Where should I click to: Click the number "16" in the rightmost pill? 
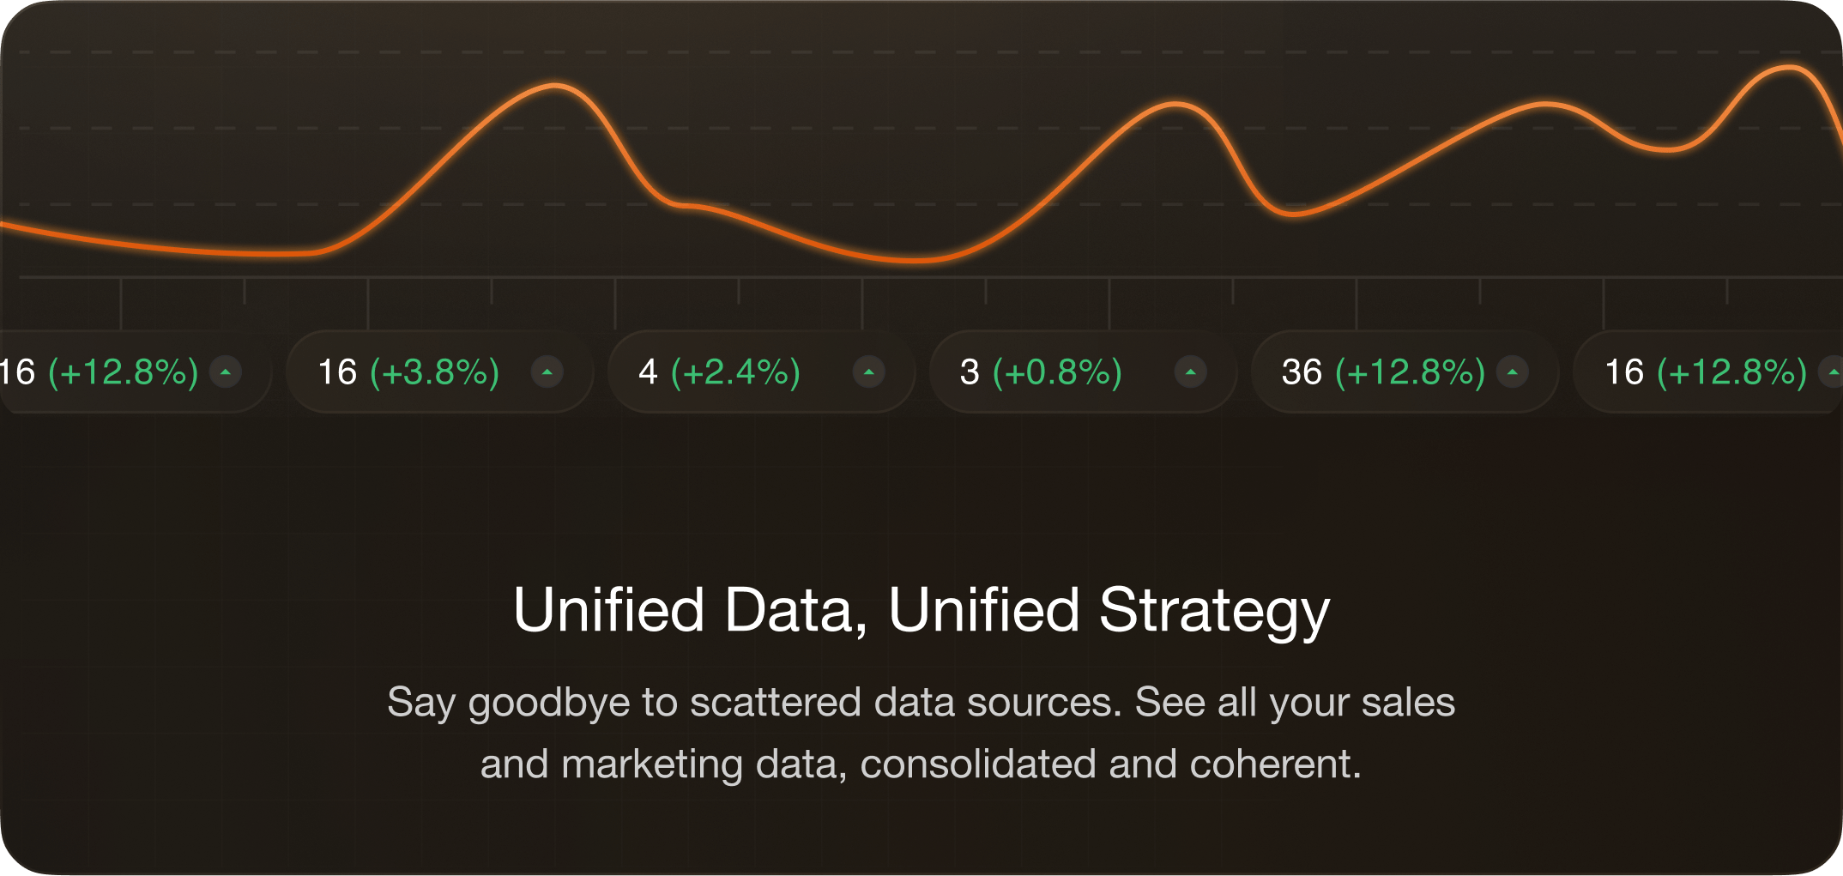(x=1623, y=372)
